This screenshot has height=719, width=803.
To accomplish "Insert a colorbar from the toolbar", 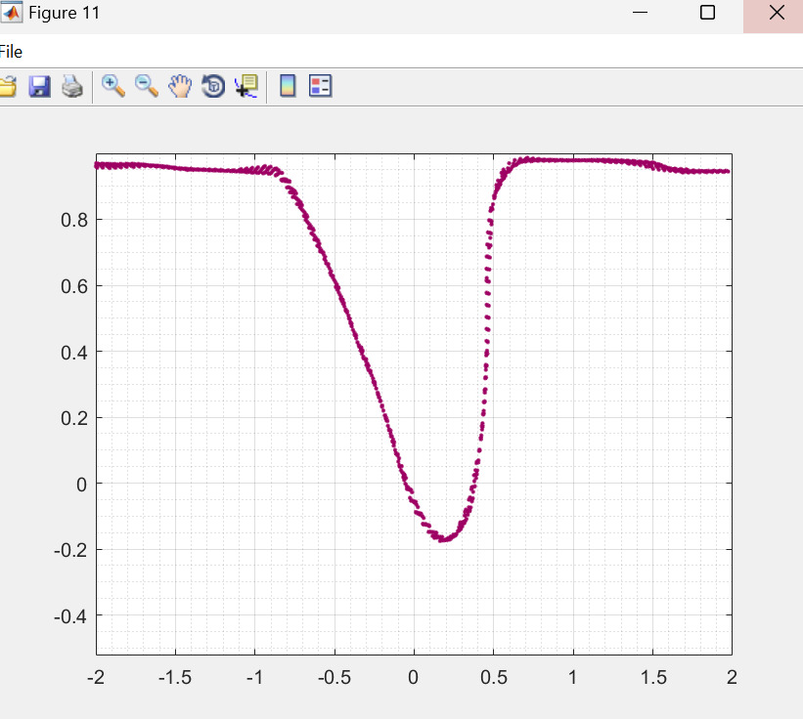I will (288, 87).
